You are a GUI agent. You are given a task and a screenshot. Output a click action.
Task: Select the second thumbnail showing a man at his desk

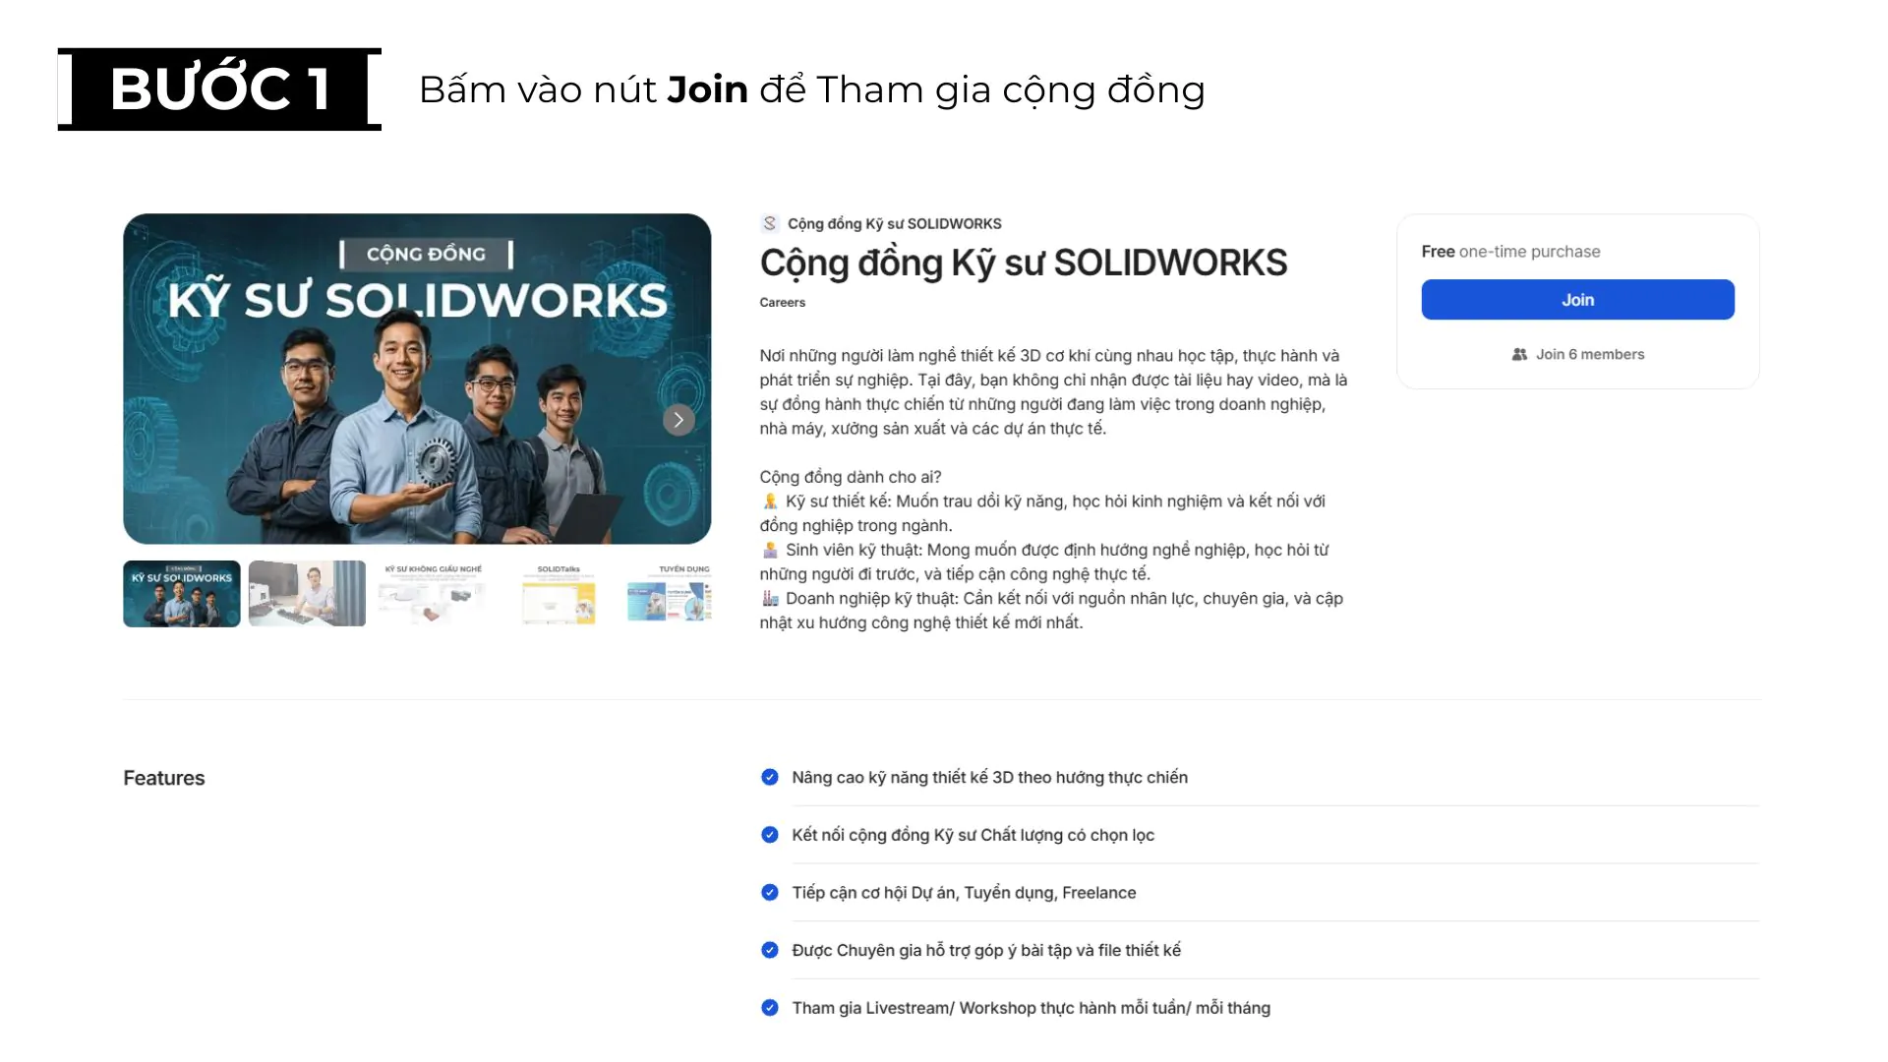tap(307, 594)
